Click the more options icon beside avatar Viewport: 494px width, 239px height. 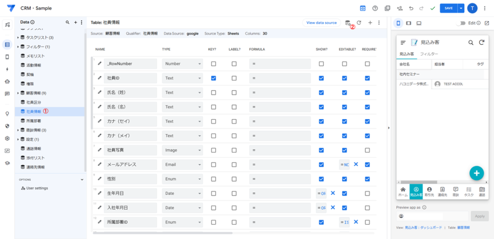[484, 9]
